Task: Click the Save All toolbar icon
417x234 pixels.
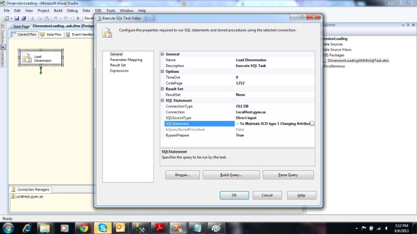Action: [x=23, y=18]
